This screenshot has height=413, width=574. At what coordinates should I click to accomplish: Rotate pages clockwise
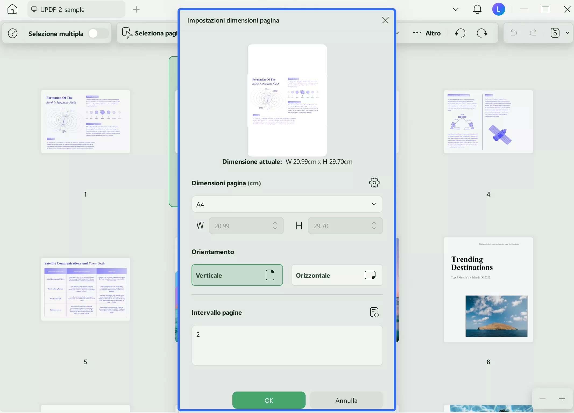pyautogui.click(x=482, y=33)
